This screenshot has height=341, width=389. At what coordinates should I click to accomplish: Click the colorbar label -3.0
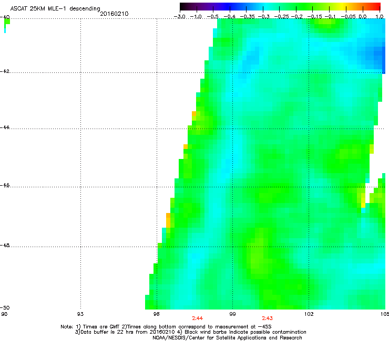[x=179, y=17]
